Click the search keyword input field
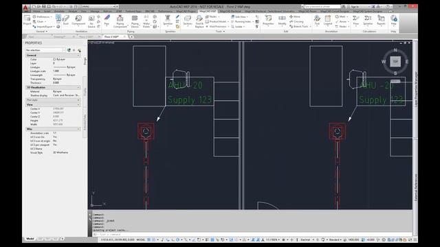Viewport: 440px width, 247px height. click(x=322, y=6)
